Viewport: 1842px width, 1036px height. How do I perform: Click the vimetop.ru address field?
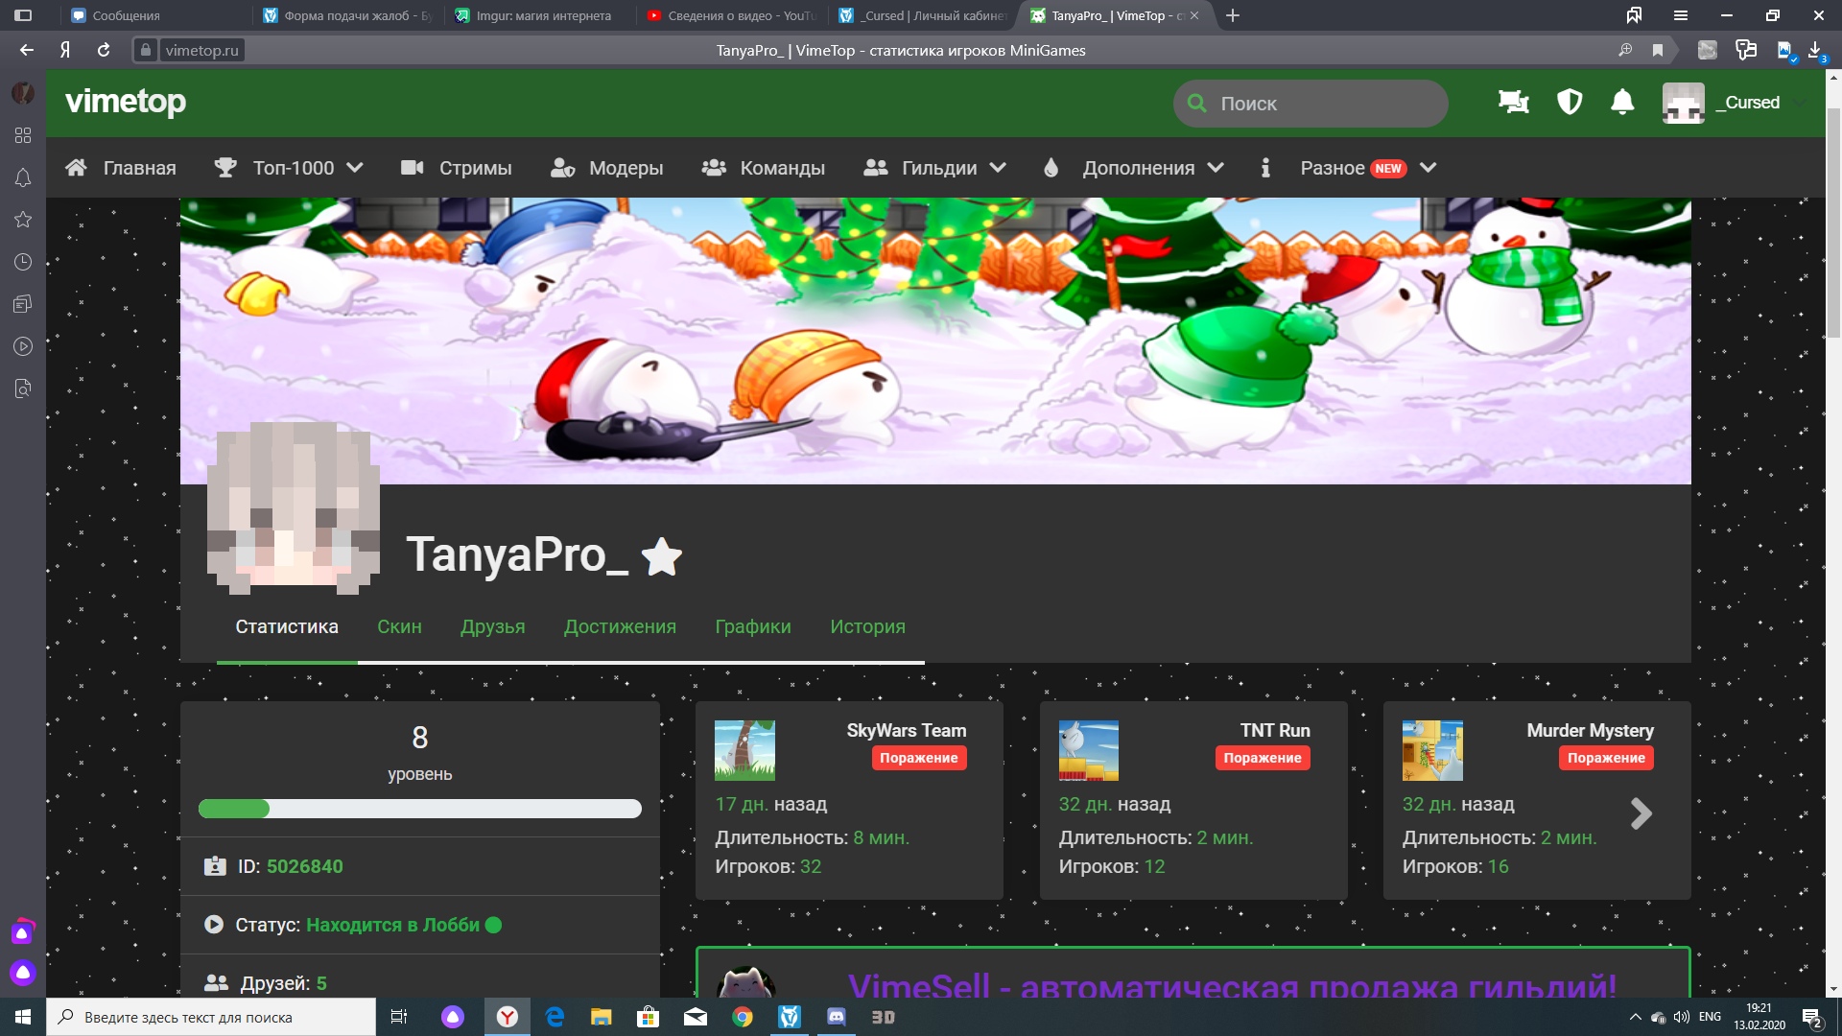pyautogui.click(x=201, y=50)
